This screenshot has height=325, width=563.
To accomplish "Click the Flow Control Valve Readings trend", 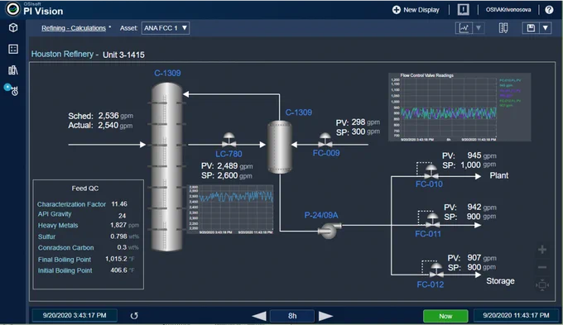I will point(460,107).
